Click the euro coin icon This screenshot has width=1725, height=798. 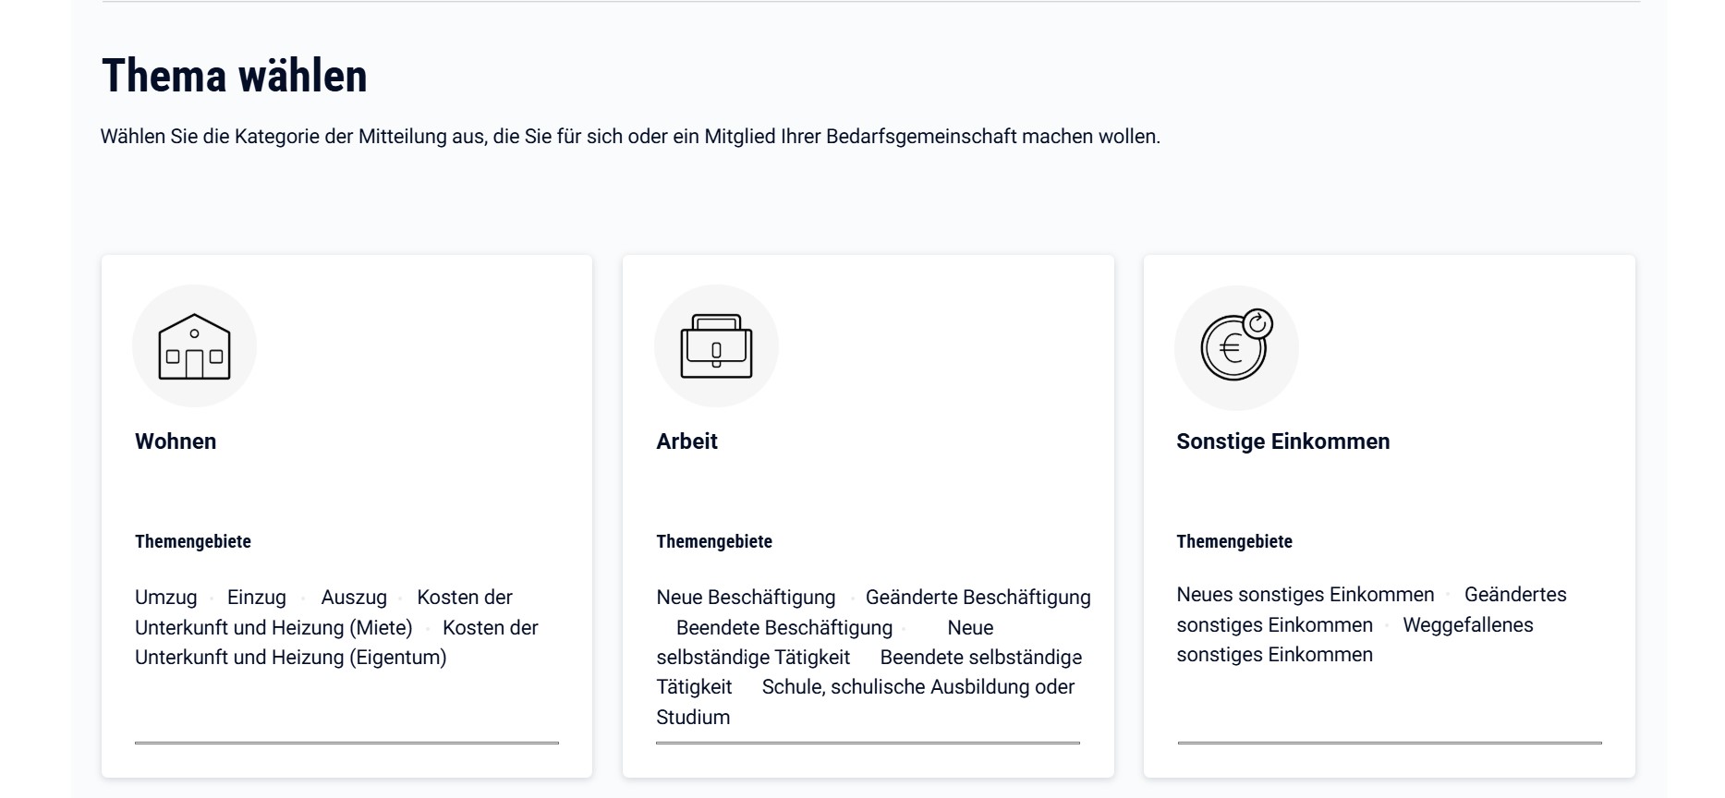click(x=1236, y=347)
